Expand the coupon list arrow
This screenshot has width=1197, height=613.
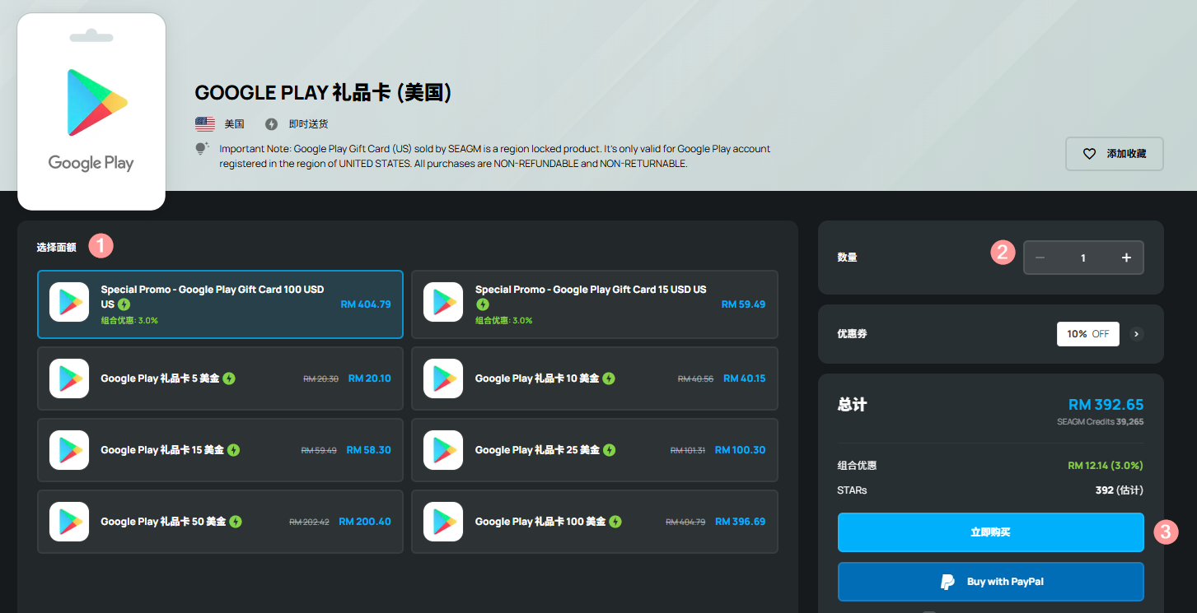click(x=1137, y=334)
